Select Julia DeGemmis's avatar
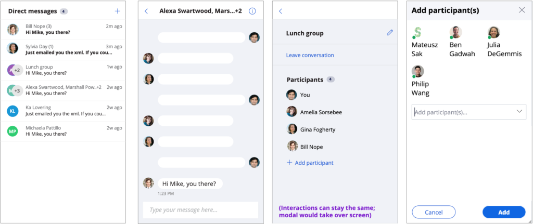 pyautogui.click(x=493, y=33)
